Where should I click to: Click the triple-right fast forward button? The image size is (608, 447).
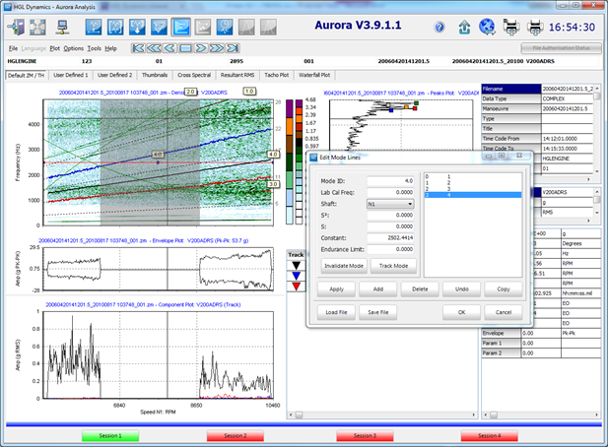(x=217, y=48)
